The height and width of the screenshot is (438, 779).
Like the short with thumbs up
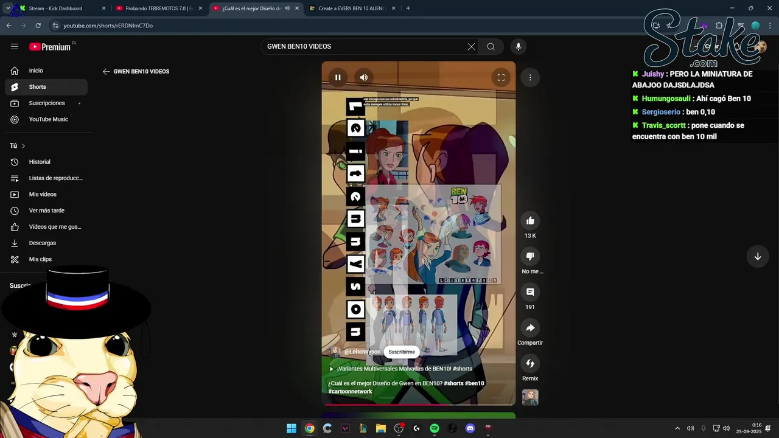click(x=530, y=220)
